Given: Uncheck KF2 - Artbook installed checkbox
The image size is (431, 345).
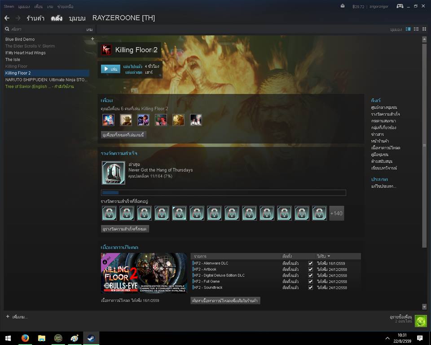Looking at the screenshot, I should (x=311, y=270).
